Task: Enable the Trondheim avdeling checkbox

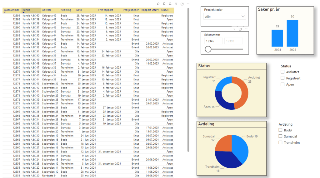Action: pyautogui.click(x=281, y=142)
